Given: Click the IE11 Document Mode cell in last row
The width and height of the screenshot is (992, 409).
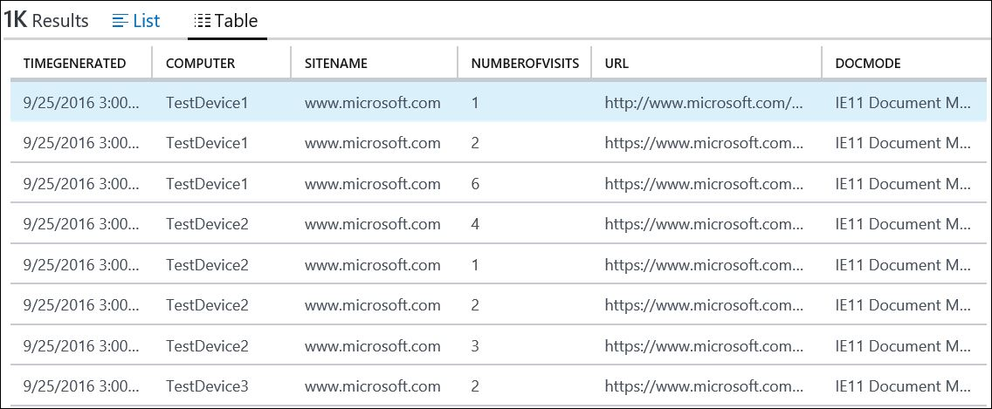Looking at the screenshot, I should tap(902, 386).
